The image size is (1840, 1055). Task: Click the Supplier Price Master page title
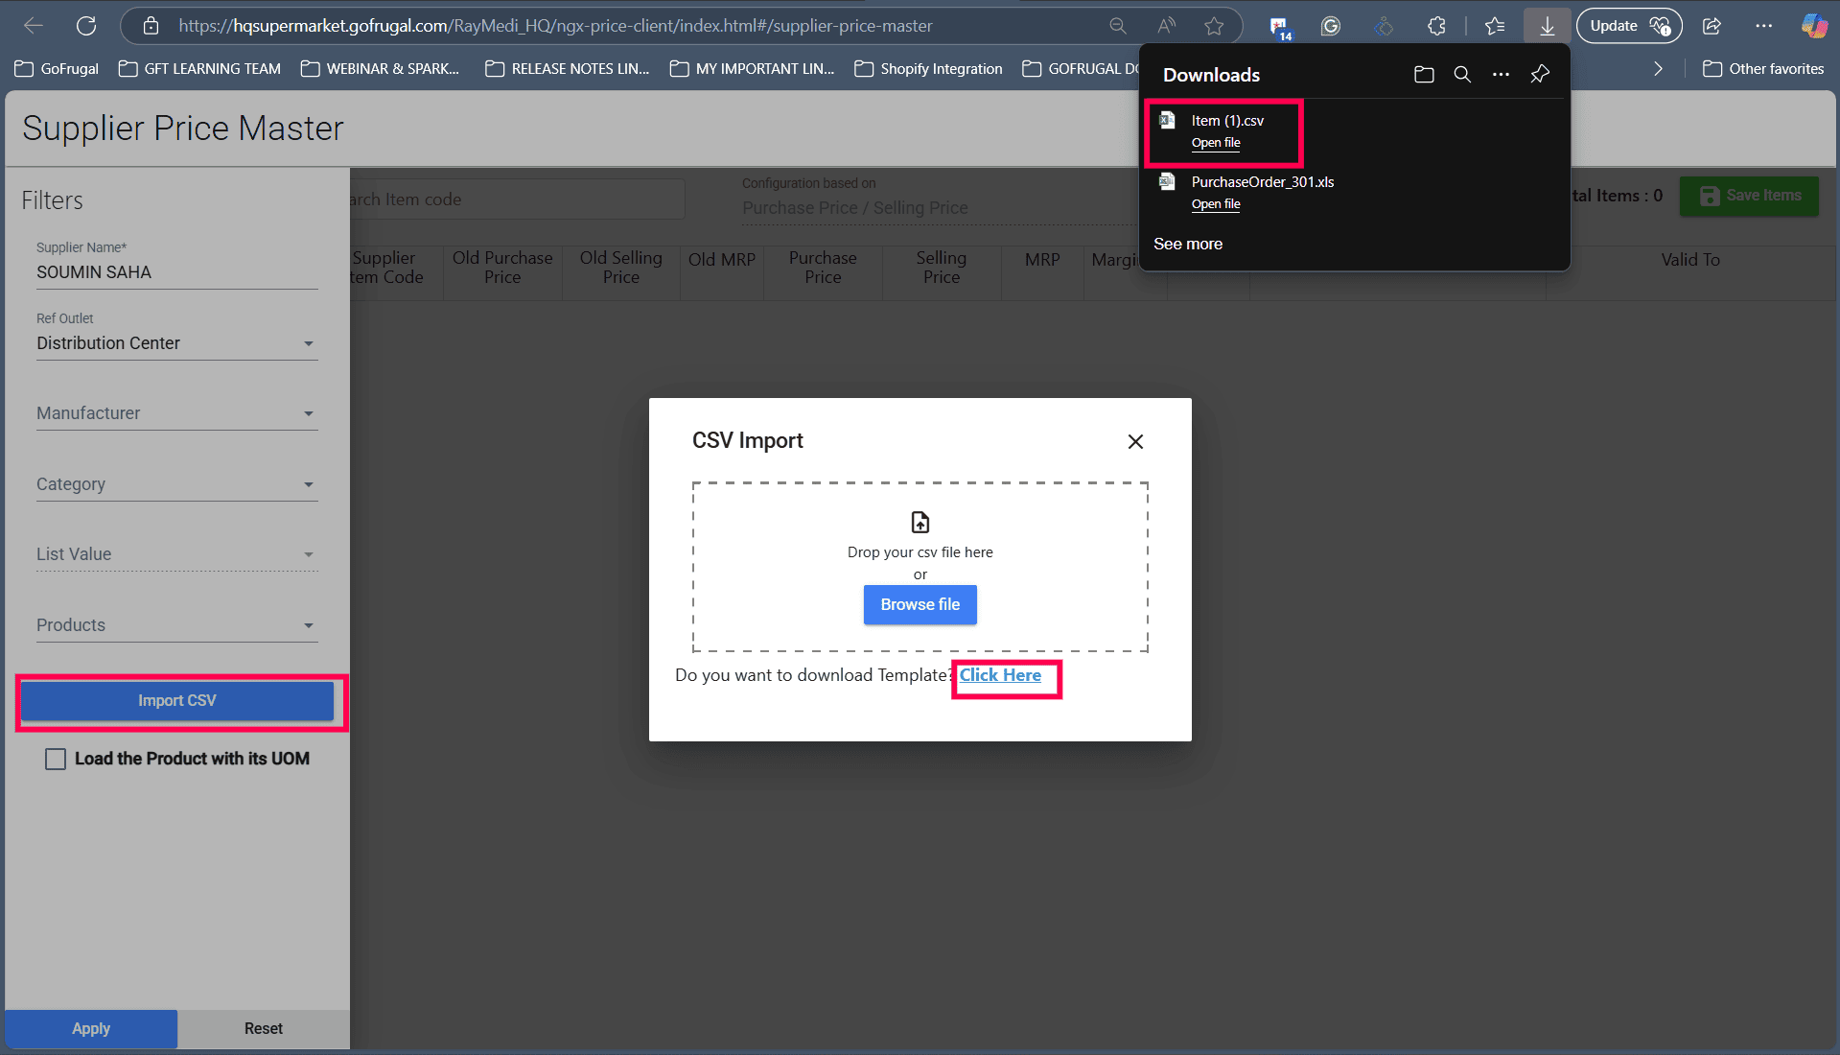pyautogui.click(x=183, y=129)
